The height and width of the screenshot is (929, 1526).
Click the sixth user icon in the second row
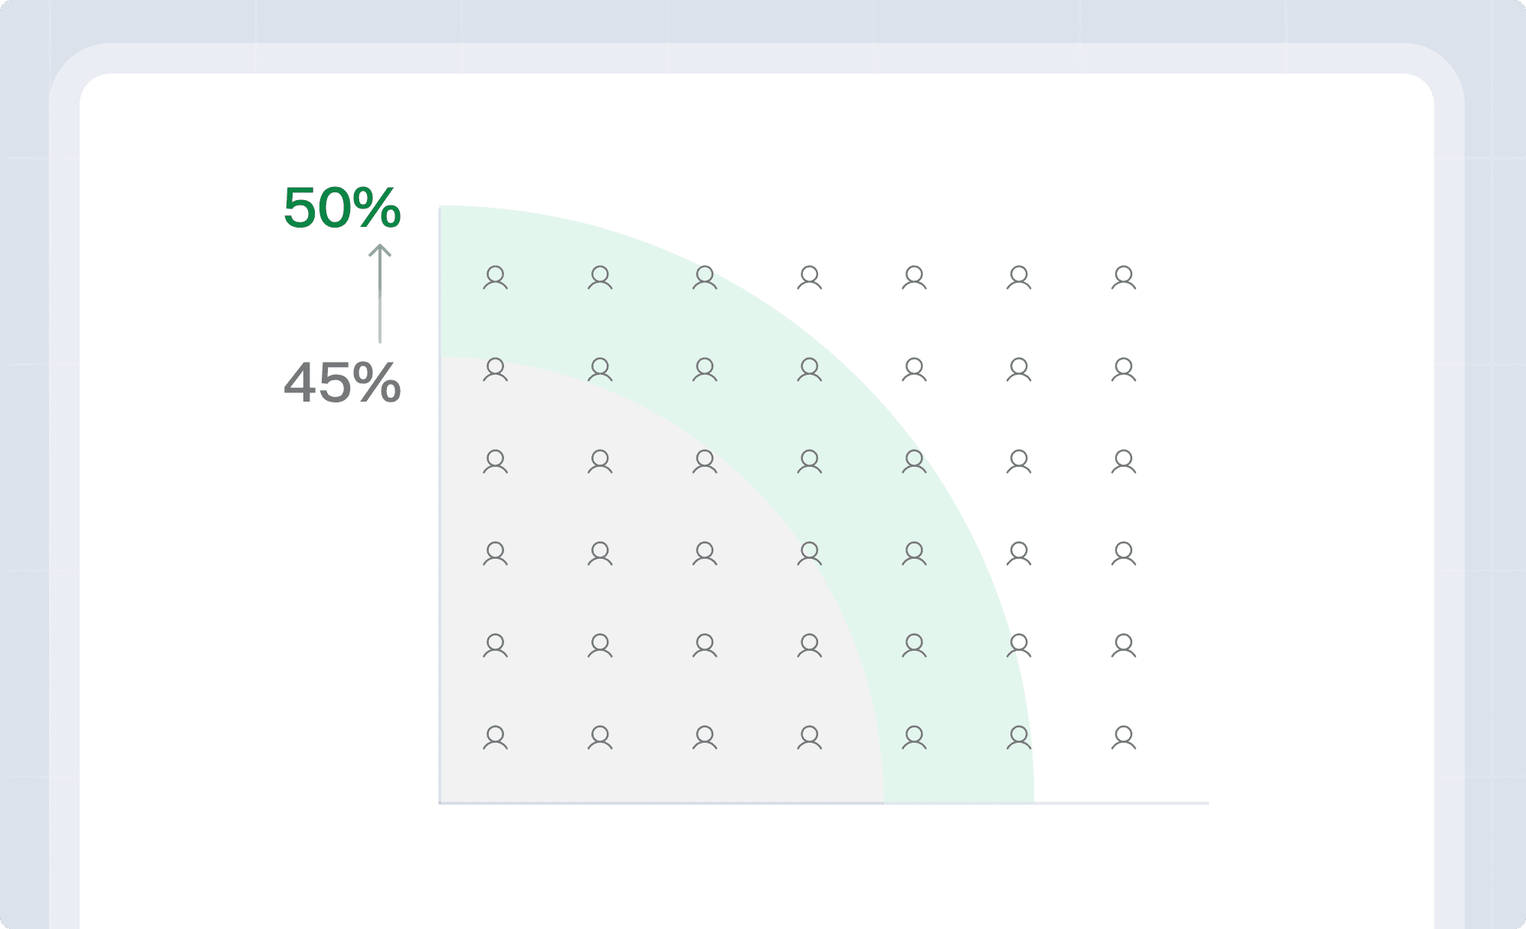click(1019, 369)
